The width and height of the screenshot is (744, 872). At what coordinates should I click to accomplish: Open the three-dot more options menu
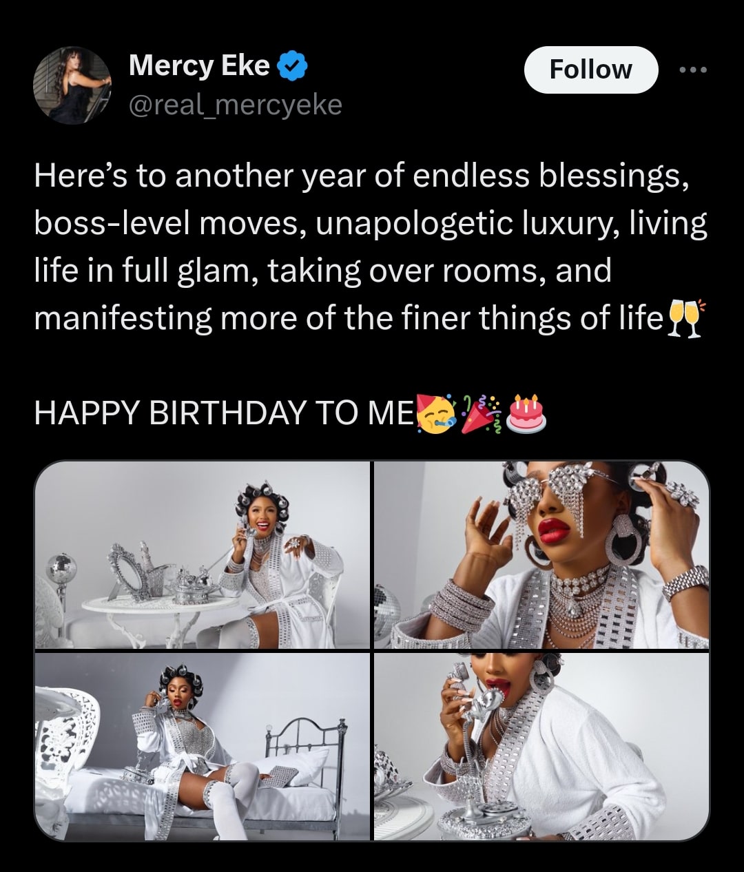click(693, 70)
